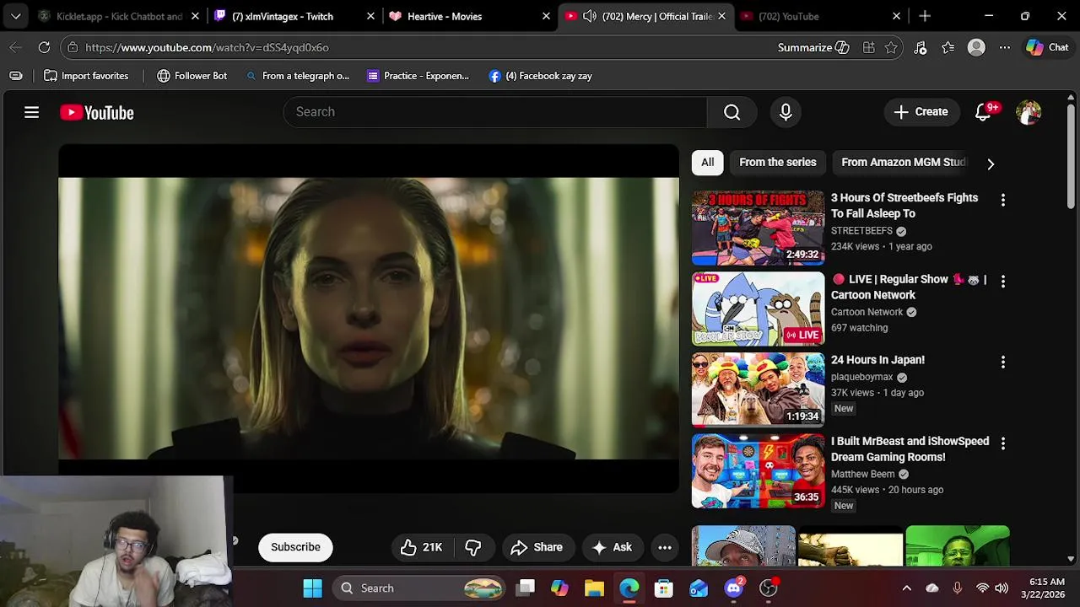Image resolution: width=1080 pixels, height=607 pixels.
Task: Select From the series filter chip
Action: click(x=778, y=162)
